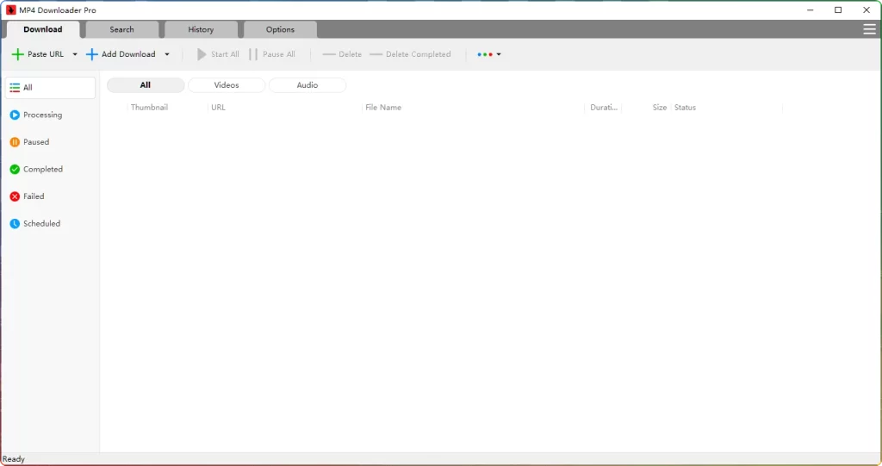Open the History tab

coord(201,29)
